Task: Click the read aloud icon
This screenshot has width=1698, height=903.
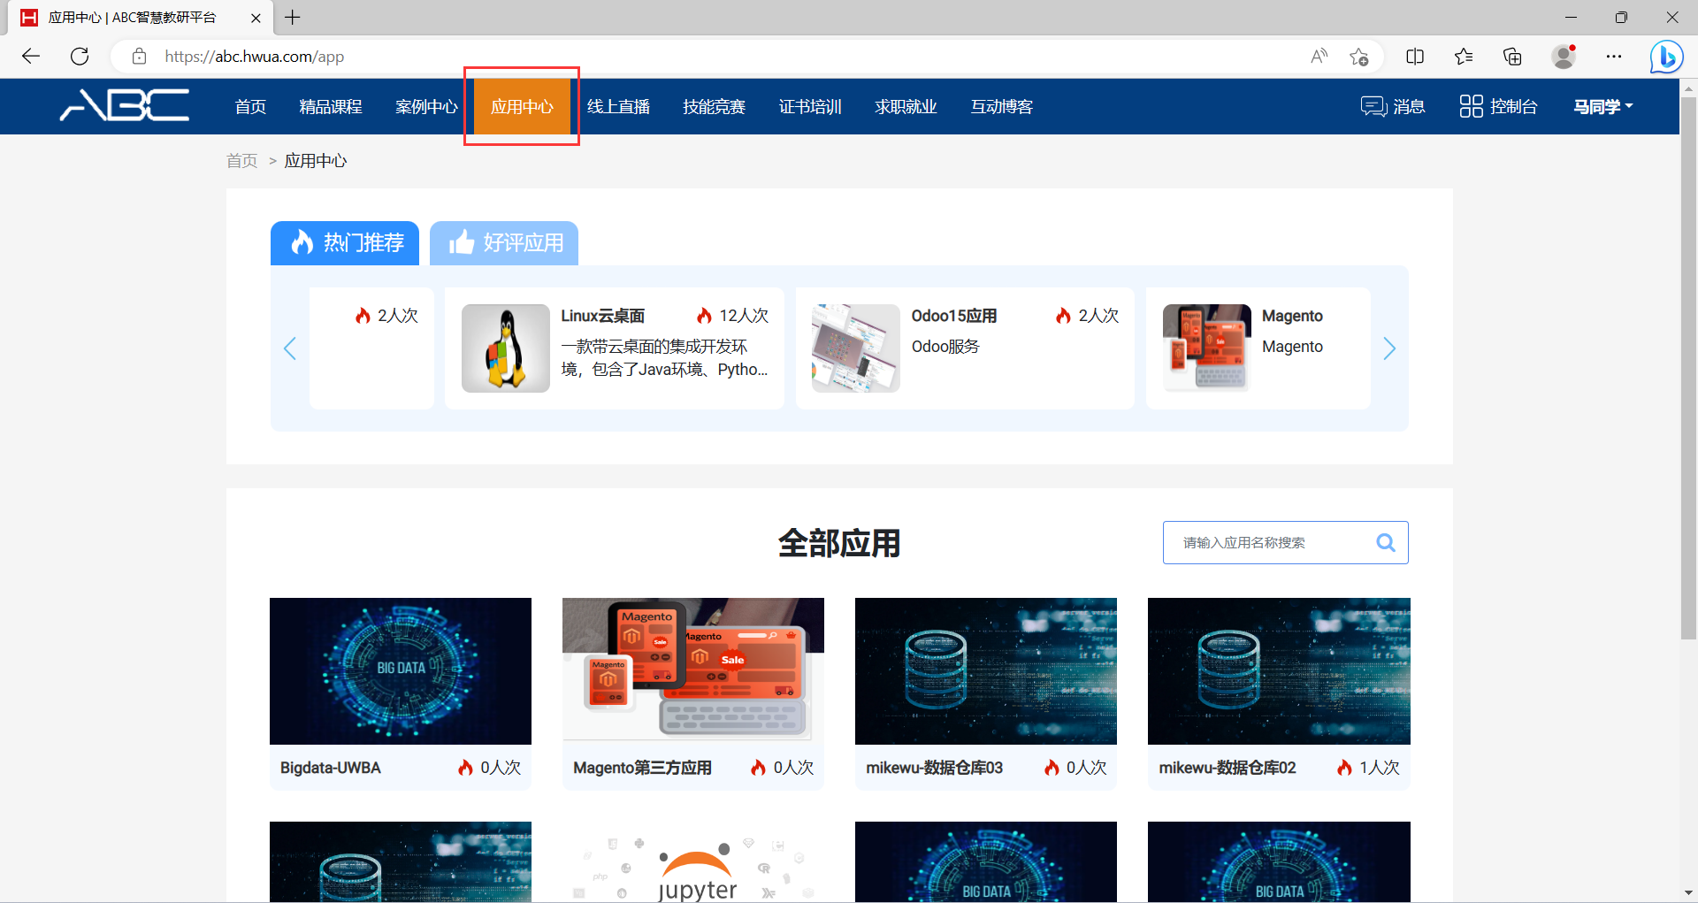Action: click(1319, 57)
